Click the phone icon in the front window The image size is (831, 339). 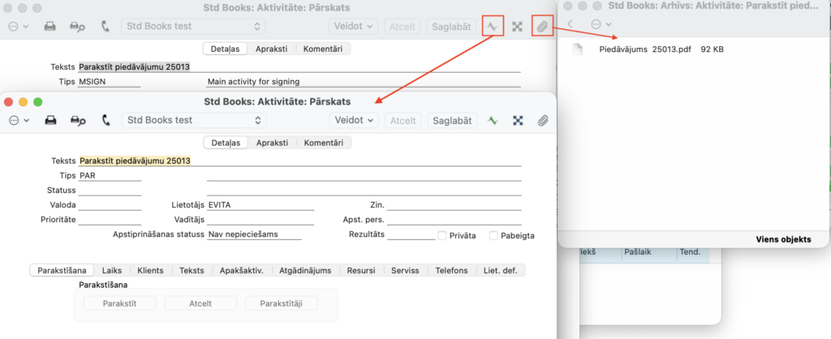pyautogui.click(x=105, y=120)
